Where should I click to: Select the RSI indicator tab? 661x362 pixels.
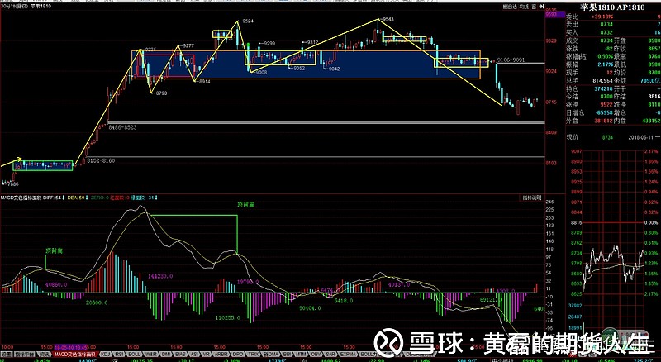(119, 354)
